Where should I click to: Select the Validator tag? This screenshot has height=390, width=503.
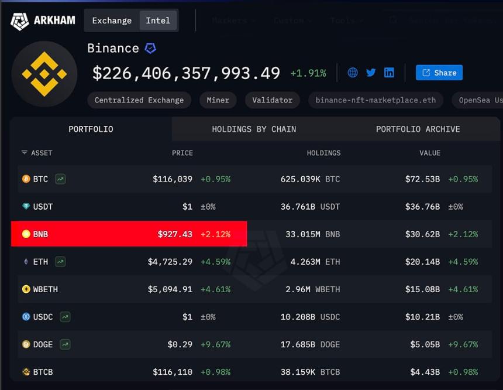pyautogui.click(x=273, y=100)
